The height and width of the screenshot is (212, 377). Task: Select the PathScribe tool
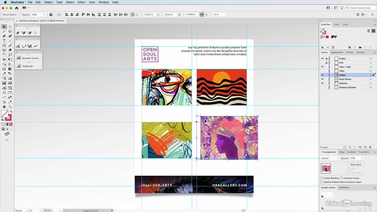click(x=27, y=66)
